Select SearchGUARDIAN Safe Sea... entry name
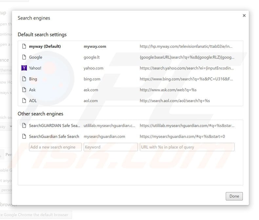This screenshot has height=220, width=259. (54, 126)
